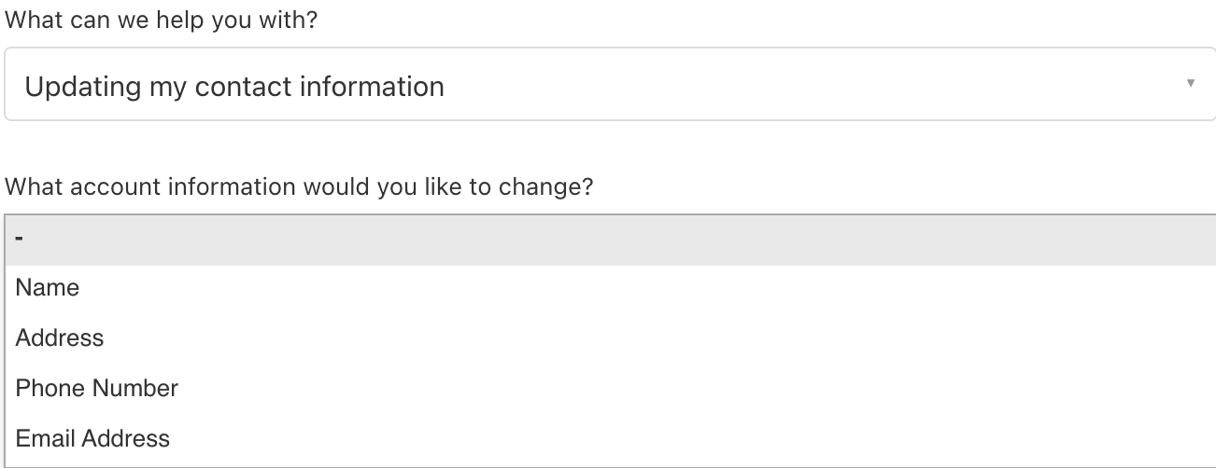The height and width of the screenshot is (468, 1216).
Task: Click the last listbox entry, Email Address
Action: click(92, 438)
